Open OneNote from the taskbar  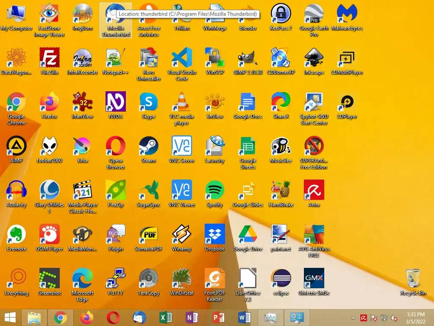(x=192, y=318)
